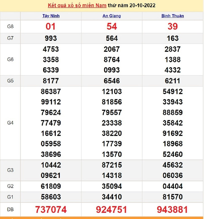The width and height of the screenshot is (204, 219).
Task: Select the G4 result 86387
Action: pyautogui.click(x=51, y=92)
